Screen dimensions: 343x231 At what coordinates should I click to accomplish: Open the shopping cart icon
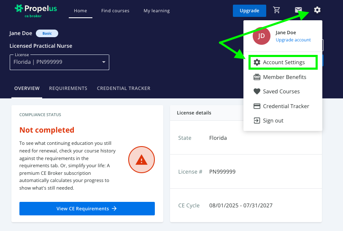277,11
